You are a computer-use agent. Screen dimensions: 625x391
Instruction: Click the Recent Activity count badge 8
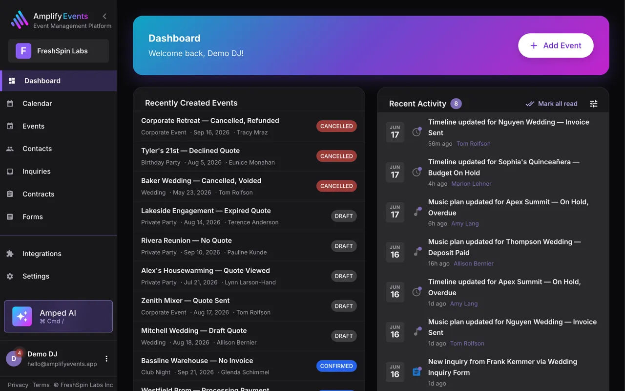[x=456, y=104]
